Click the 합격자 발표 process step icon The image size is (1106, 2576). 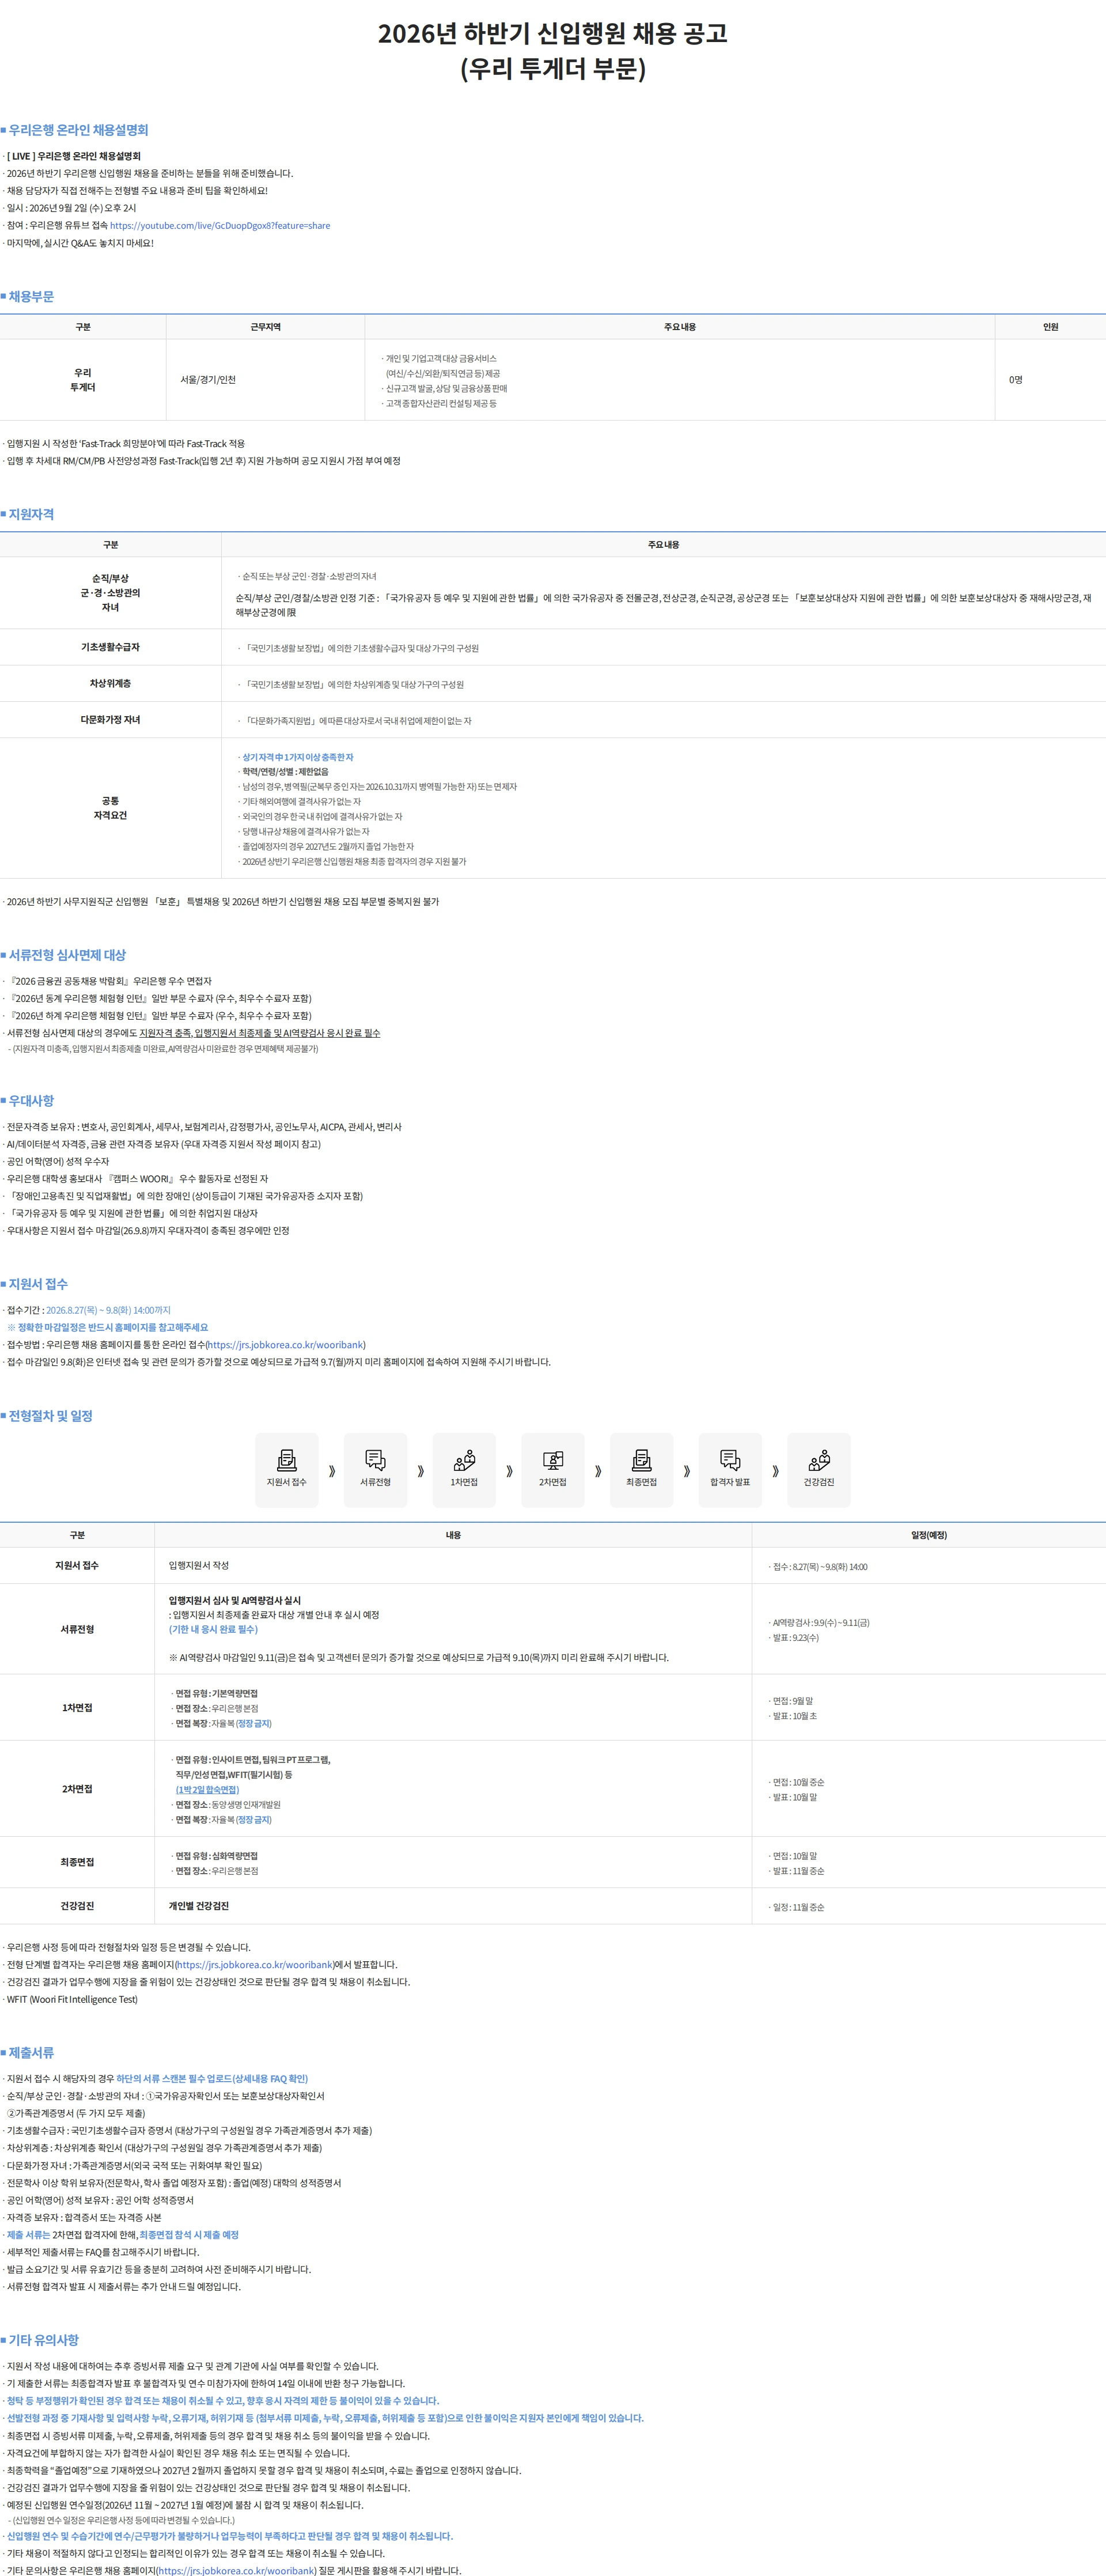730,1469
